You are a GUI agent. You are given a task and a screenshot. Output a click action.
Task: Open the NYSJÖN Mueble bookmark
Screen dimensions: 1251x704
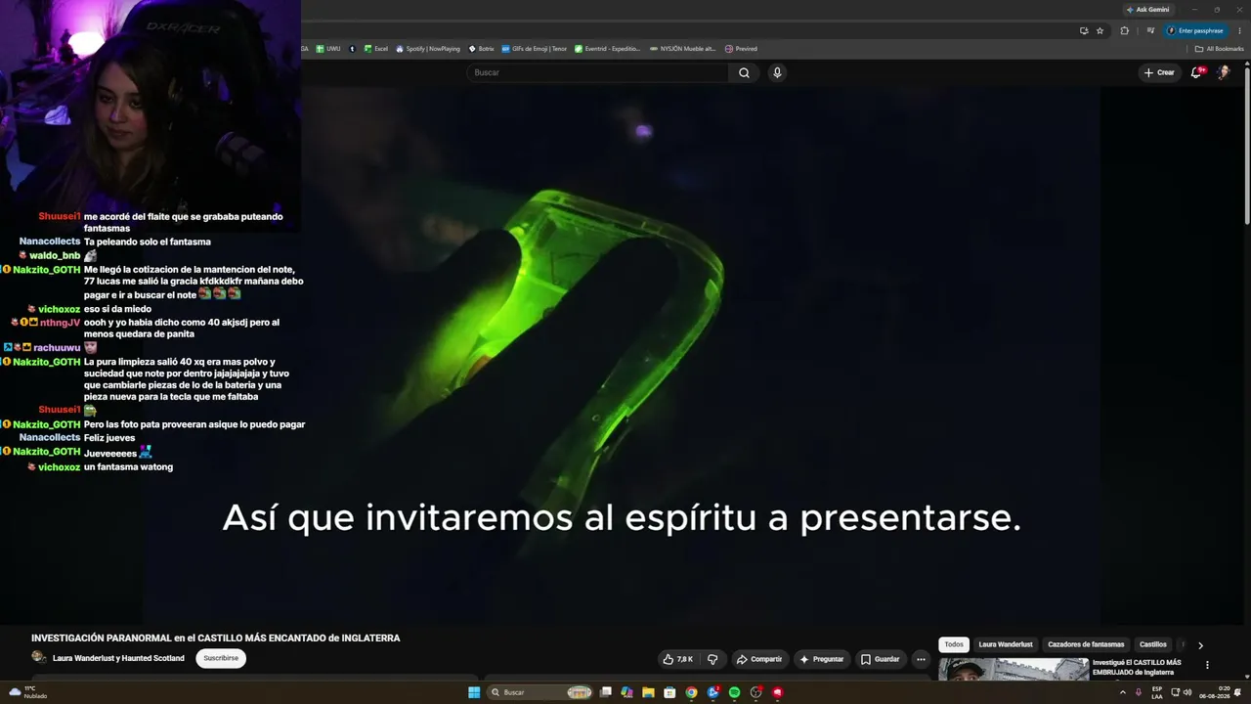pyautogui.click(x=683, y=49)
